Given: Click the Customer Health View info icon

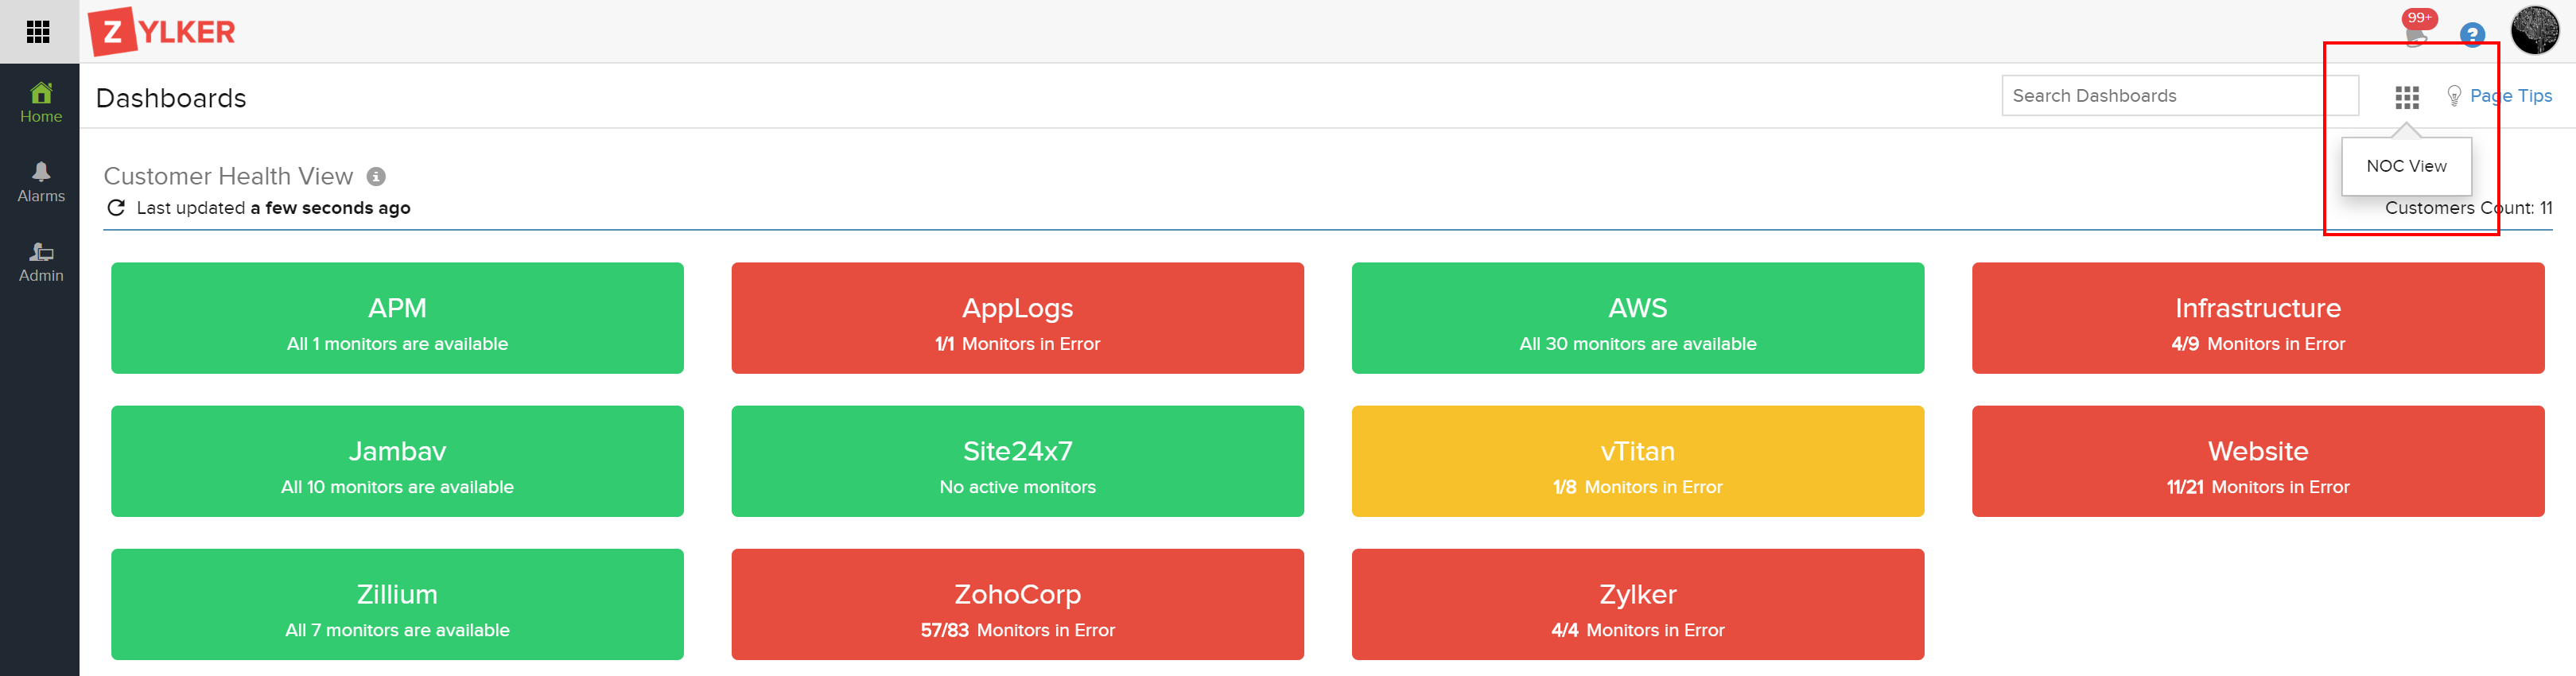Looking at the screenshot, I should click(376, 177).
